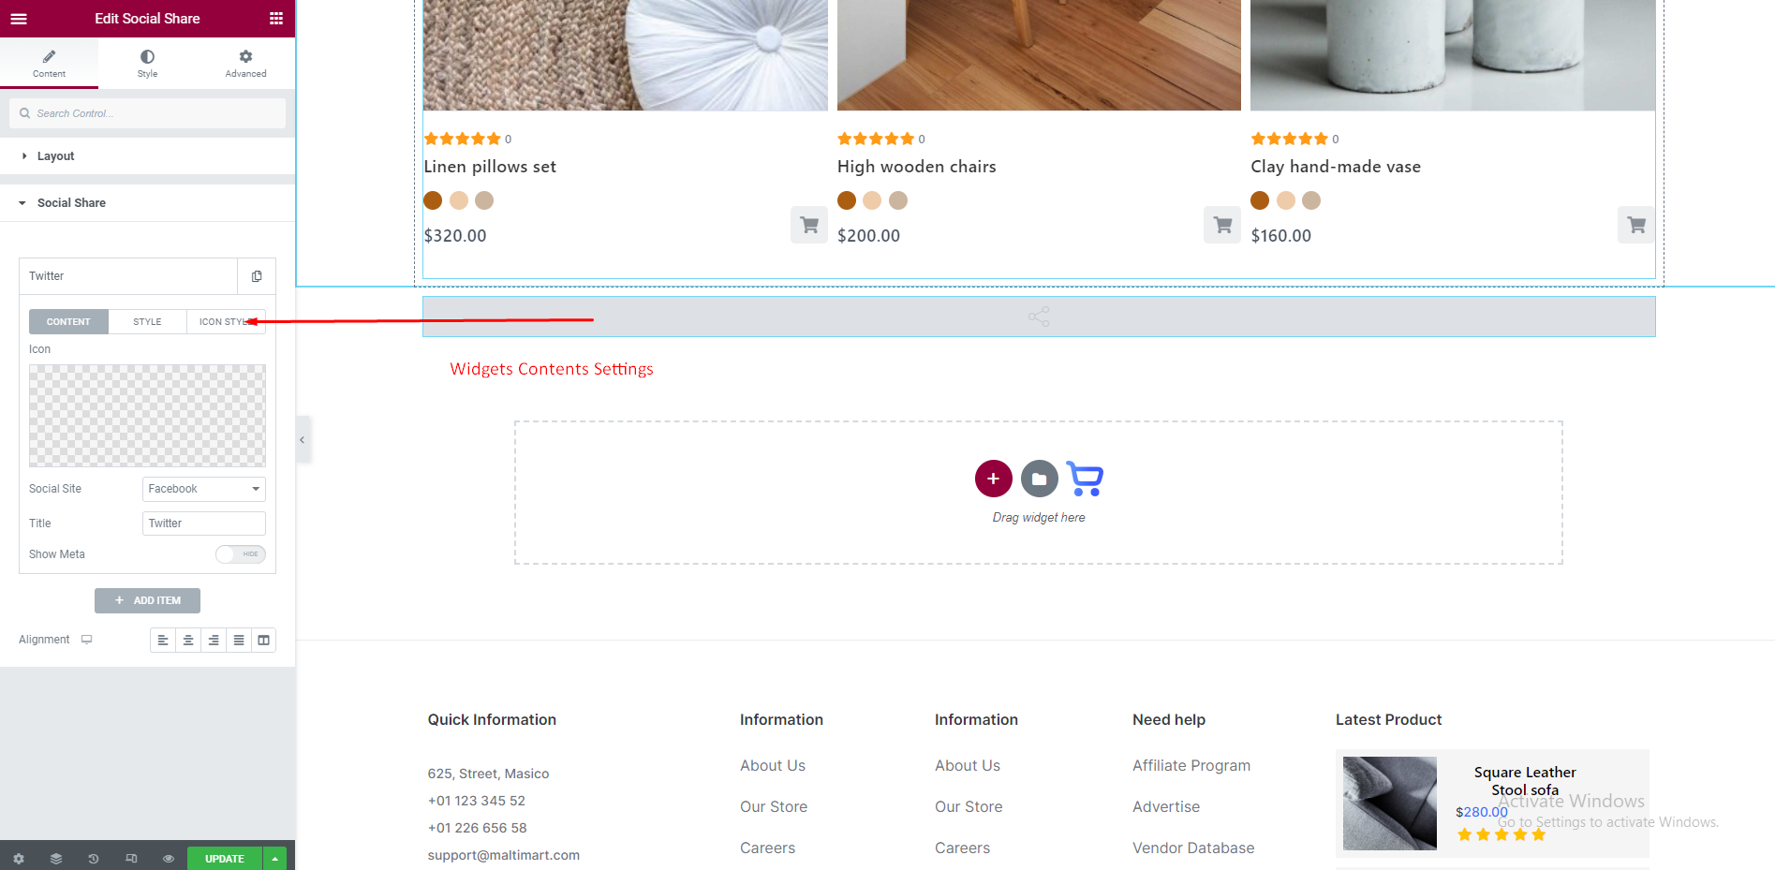Expand the Layout section
1775x870 pixels.
coord(55,156)
